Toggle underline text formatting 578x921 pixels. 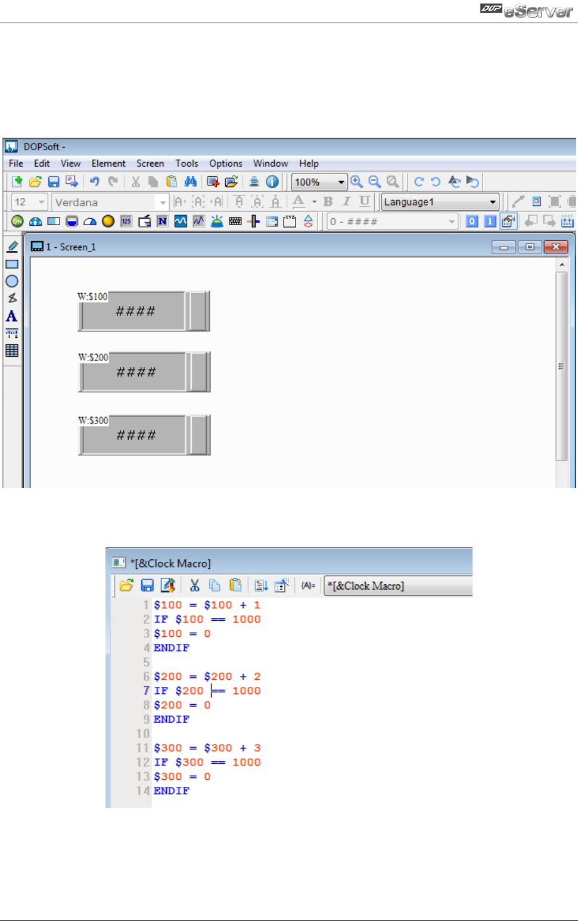tap(365, 201)
